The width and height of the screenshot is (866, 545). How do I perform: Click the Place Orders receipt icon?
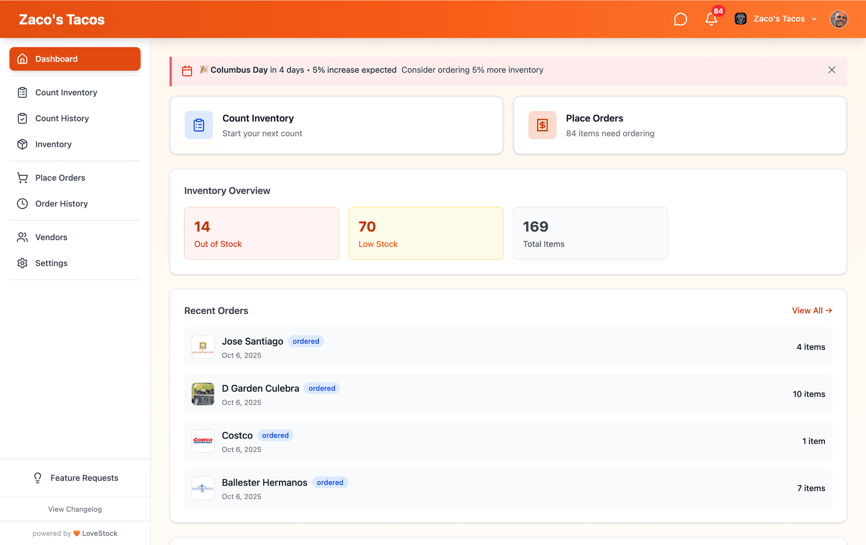coord(542,125)
